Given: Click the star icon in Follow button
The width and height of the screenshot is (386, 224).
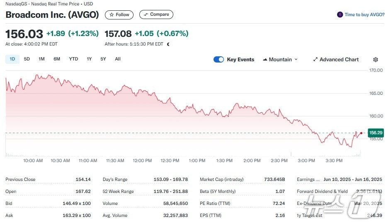Looking at the screenshot, I should tap(112, 14).
